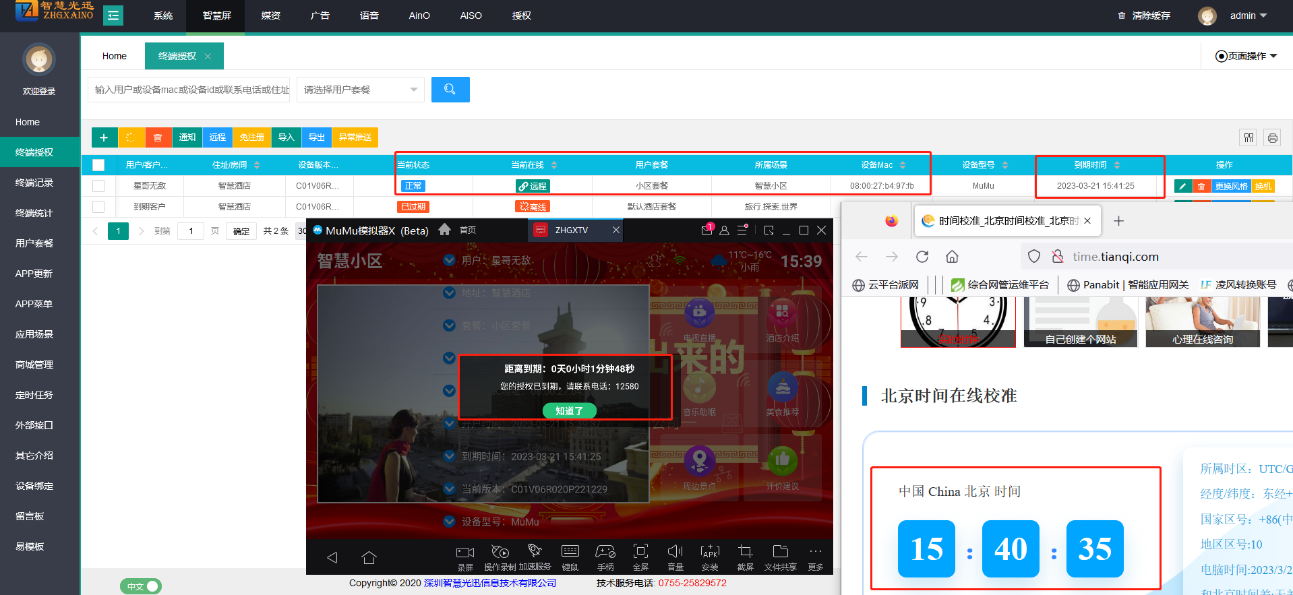Viewport: 1293px width, 595px height.
Task: Click the print icon above the table
Action: pos(1272,138)
